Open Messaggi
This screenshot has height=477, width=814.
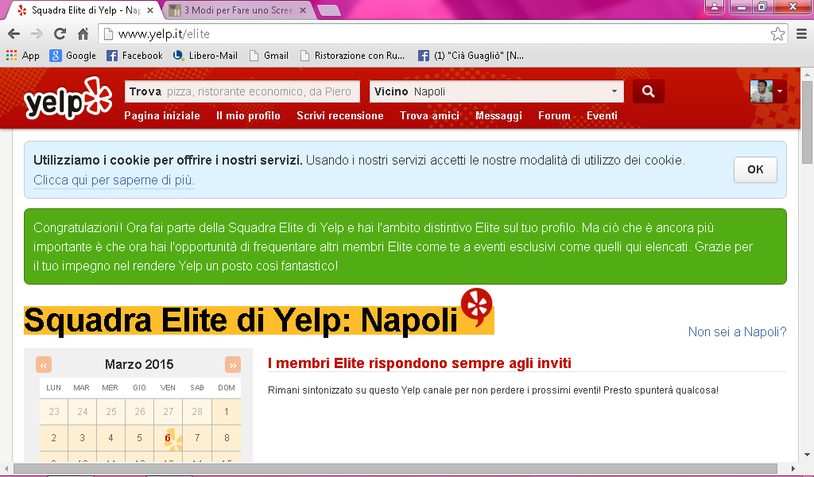pyautogui.click(x=498, y=116)
